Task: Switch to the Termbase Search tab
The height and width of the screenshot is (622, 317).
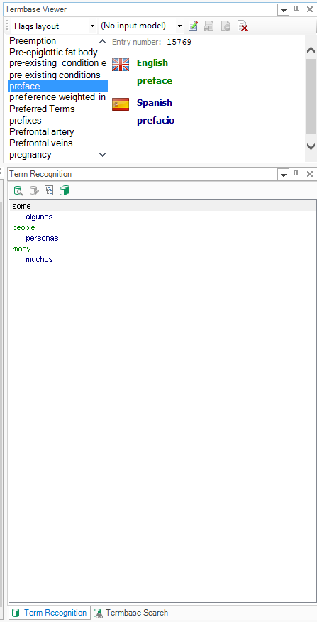Action: pyautogui.click(x=130, y=613)
